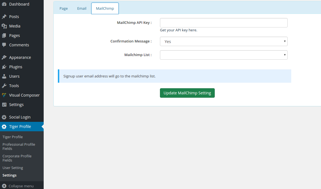Image resolution: width=321 pixels, height=189 pixels.
Task: Click the Pages icon in sidebar
Action: tap(4, 35)
